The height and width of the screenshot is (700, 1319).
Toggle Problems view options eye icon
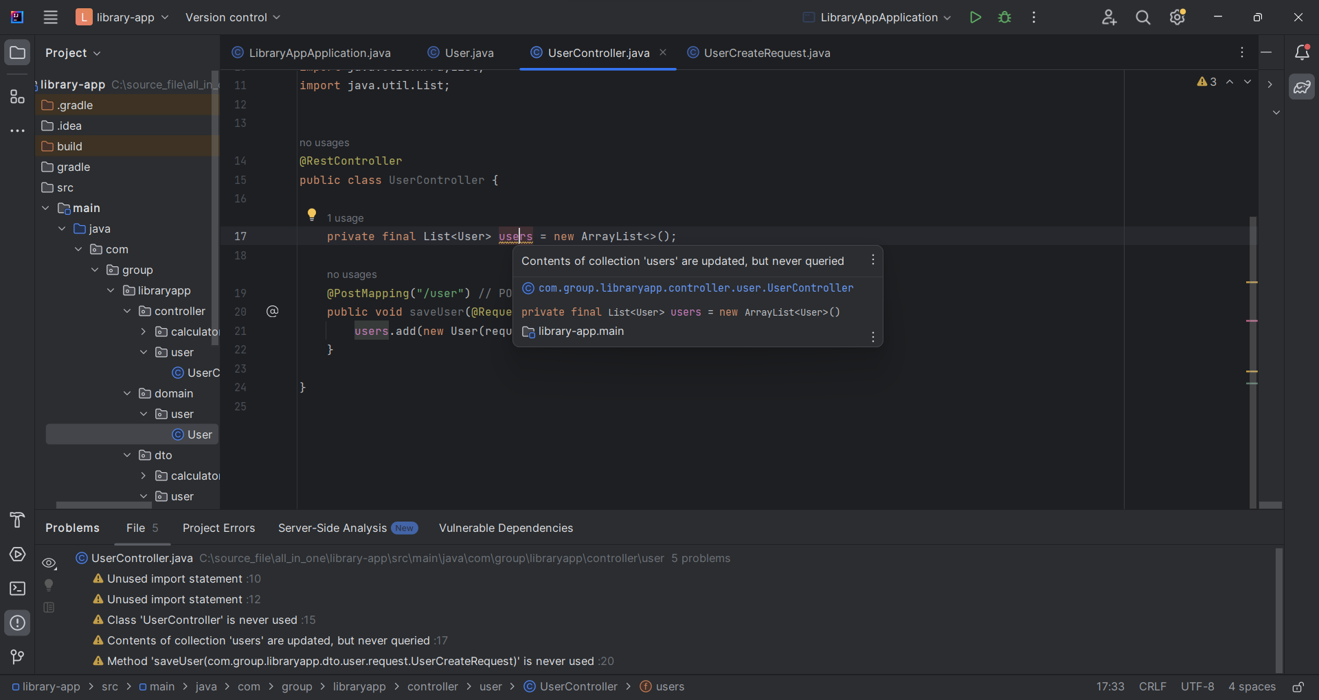[x=49, y=563]
